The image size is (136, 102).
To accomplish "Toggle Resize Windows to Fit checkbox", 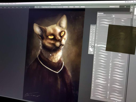I will 42,7.
